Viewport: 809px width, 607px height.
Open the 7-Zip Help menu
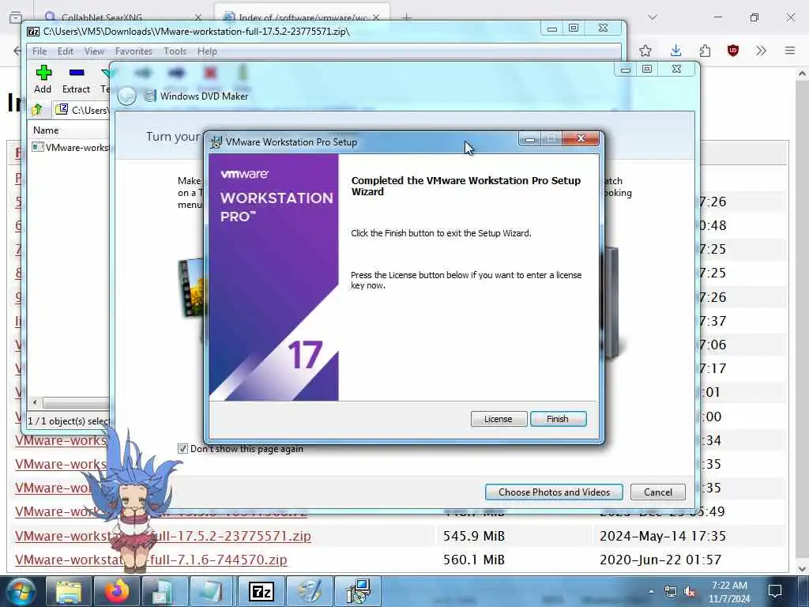click(x=207, y=51)
